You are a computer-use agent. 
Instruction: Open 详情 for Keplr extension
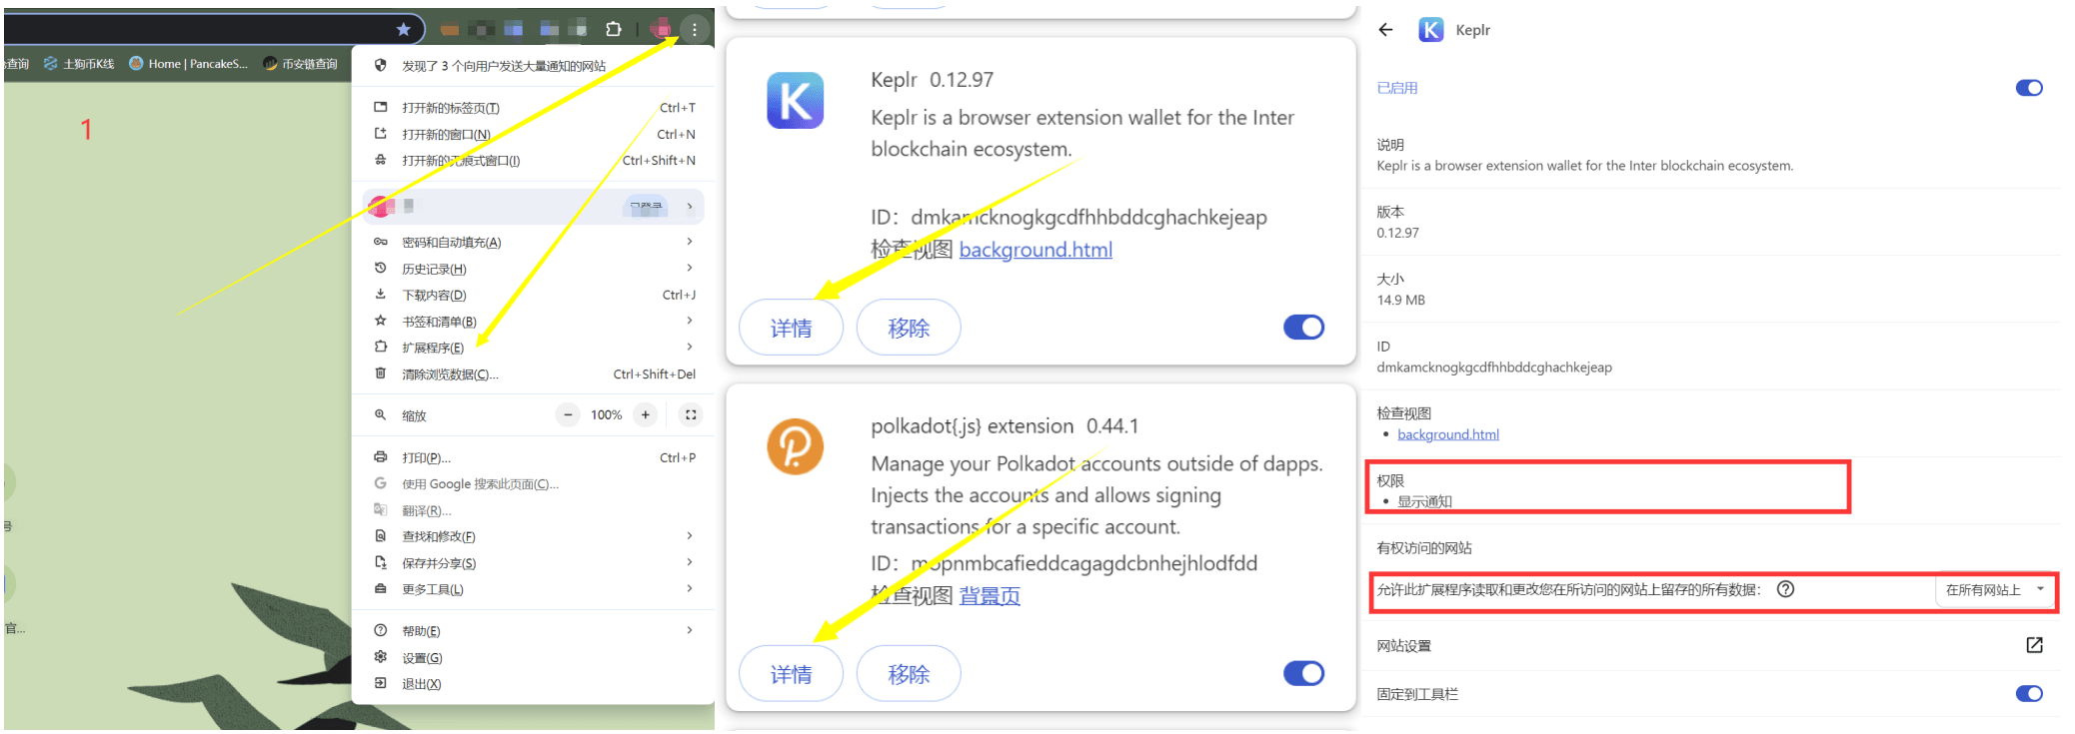coord(791,328)
